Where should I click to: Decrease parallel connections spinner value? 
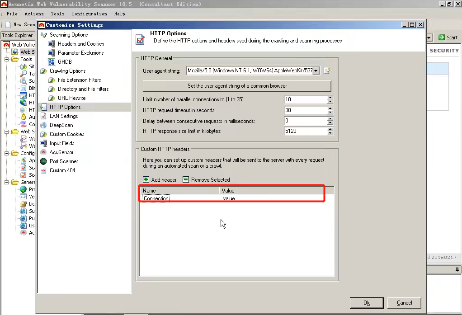[330, 101]
